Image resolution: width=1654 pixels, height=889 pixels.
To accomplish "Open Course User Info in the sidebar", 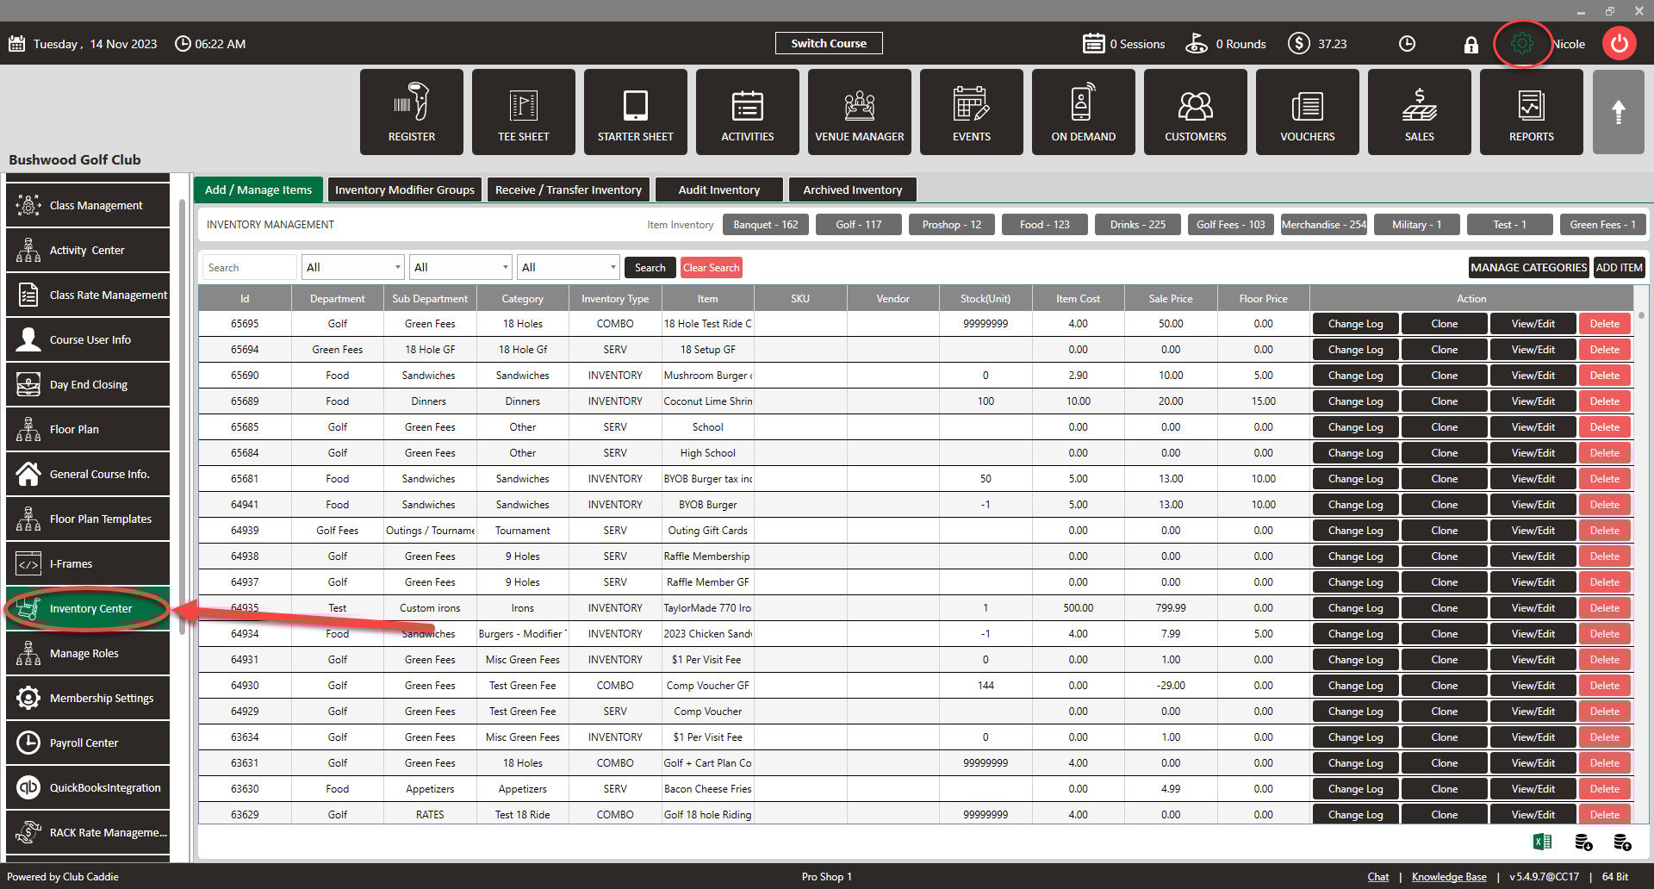I will pos(88,339).
